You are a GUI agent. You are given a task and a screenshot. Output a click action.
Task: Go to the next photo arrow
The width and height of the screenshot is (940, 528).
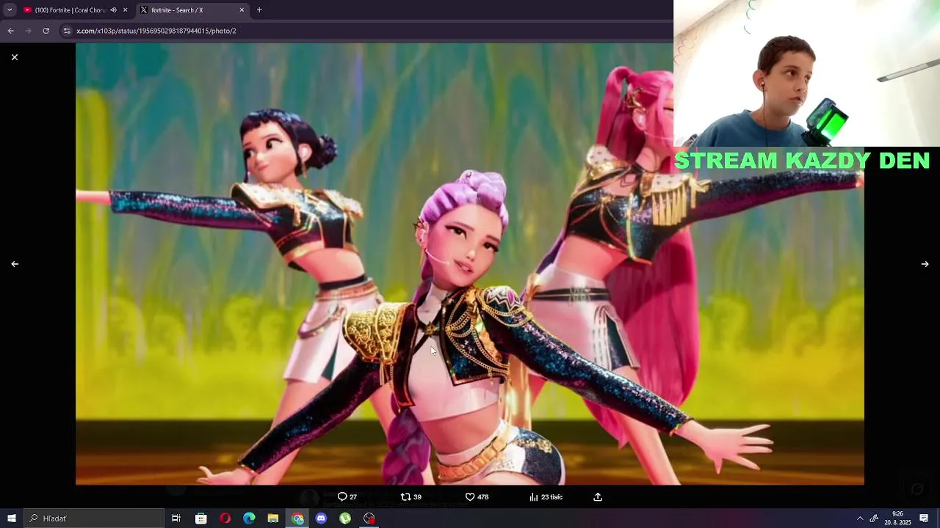925,264
